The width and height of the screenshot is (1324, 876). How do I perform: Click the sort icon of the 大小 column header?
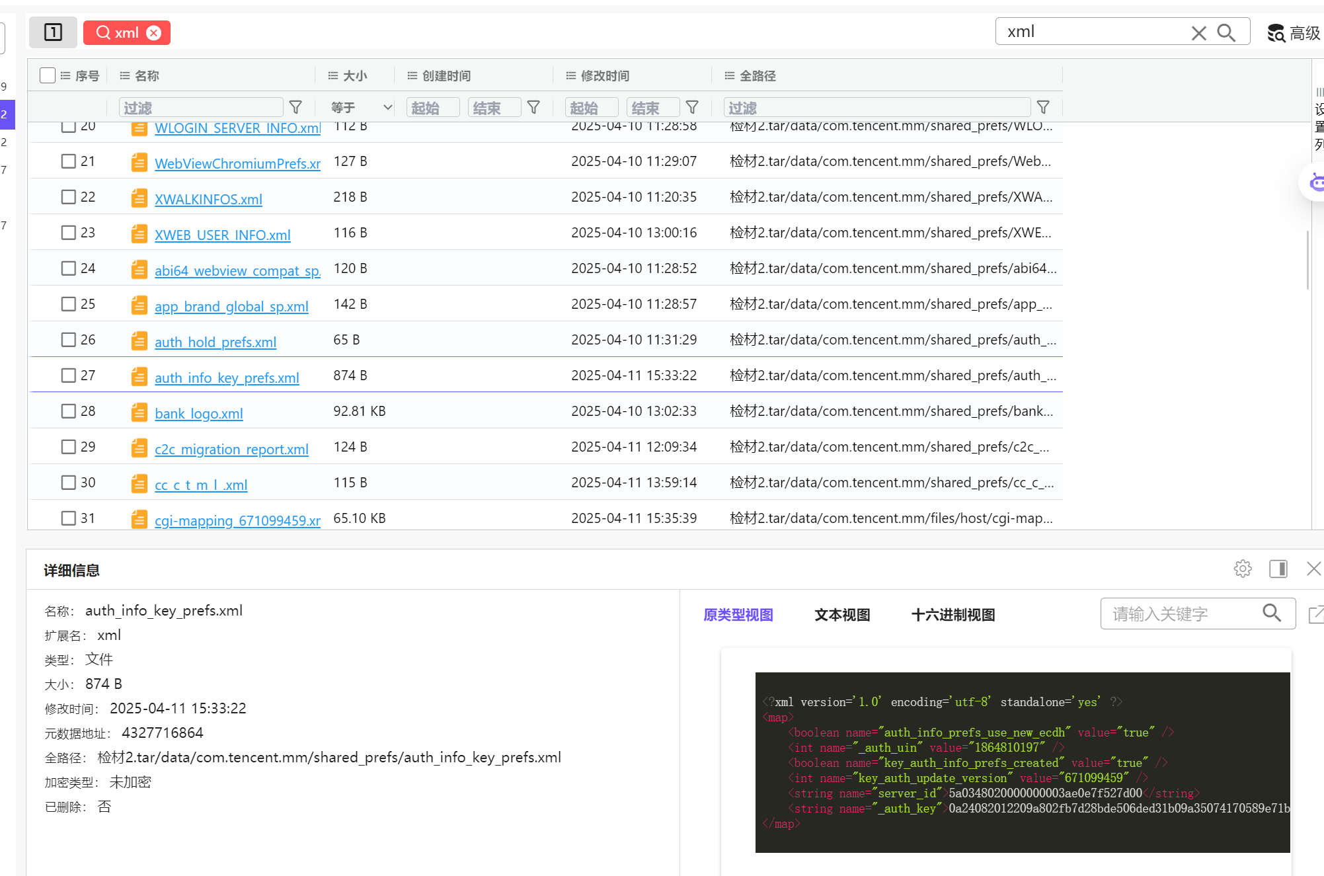333,75
